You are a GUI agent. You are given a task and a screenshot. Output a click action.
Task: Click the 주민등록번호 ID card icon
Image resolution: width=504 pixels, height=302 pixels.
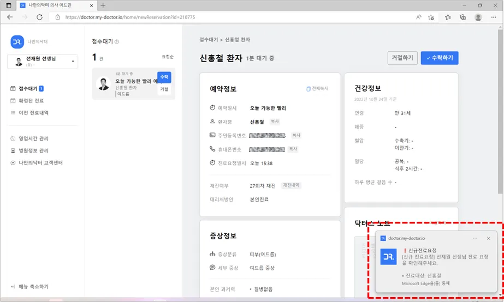212,135
